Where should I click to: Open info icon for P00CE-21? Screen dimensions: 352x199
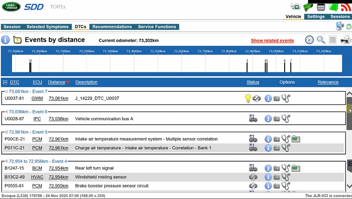tap(268, 139)
